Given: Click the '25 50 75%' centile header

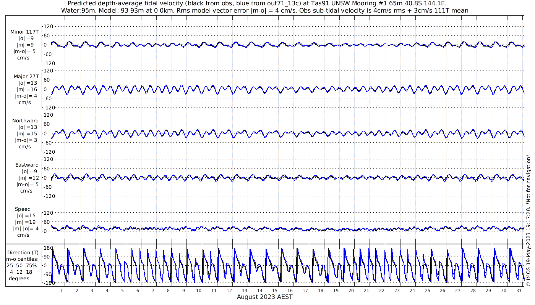Looking at the screenshot, I should point(22,266).
